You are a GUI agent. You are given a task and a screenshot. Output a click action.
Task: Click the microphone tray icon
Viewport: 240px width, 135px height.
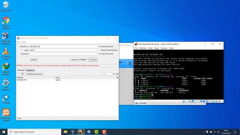(207, 132)
